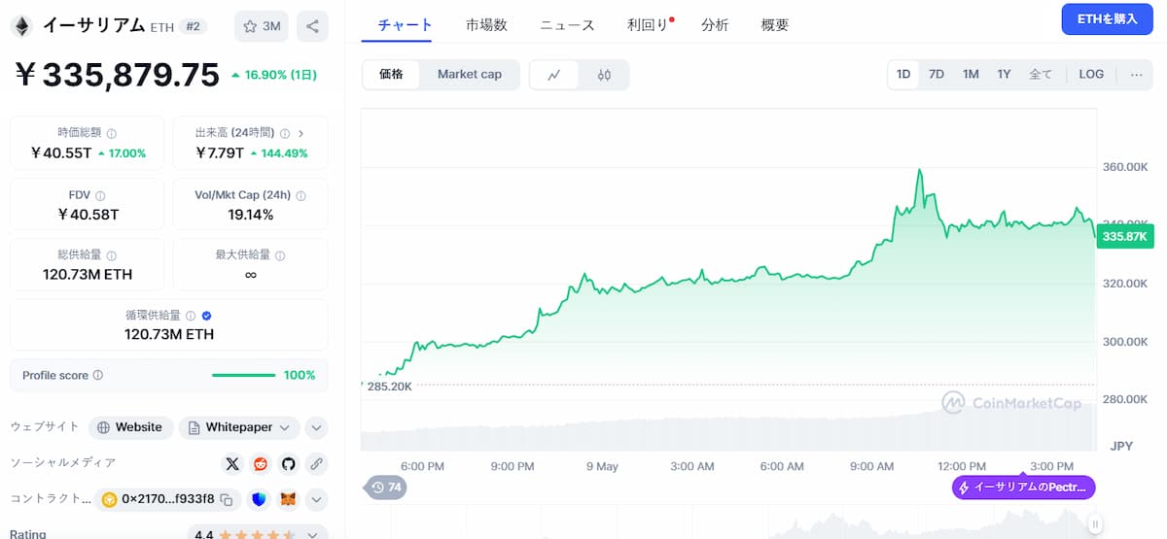1167x539 pixels.
Task: Show info tooltip for FDV
Action: [x=101, y=195]
